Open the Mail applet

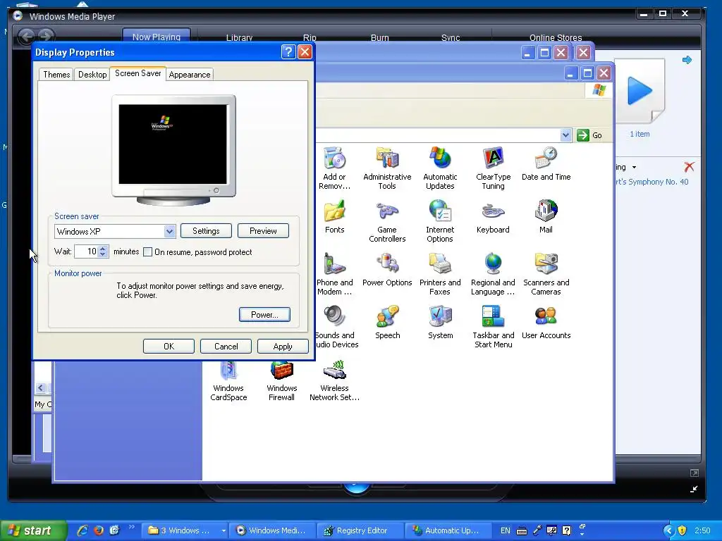[546, 217]
